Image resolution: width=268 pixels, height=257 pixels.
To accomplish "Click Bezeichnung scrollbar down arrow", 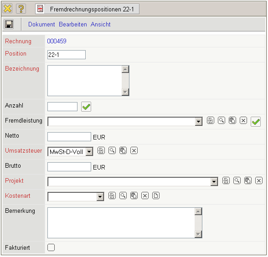I will [125, 92].
